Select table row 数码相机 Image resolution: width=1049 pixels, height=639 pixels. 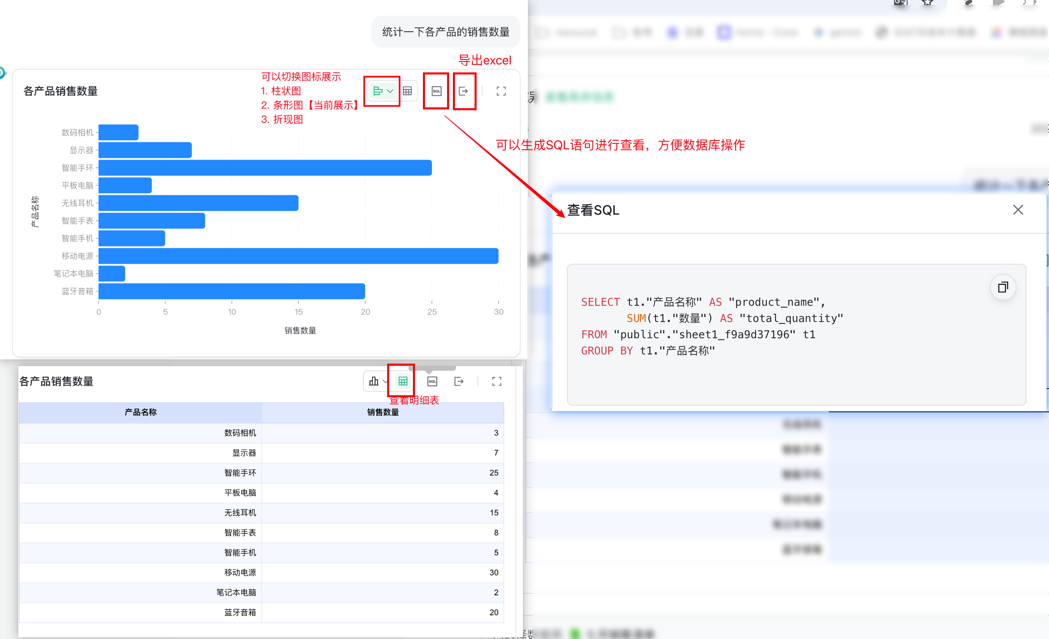261,433
